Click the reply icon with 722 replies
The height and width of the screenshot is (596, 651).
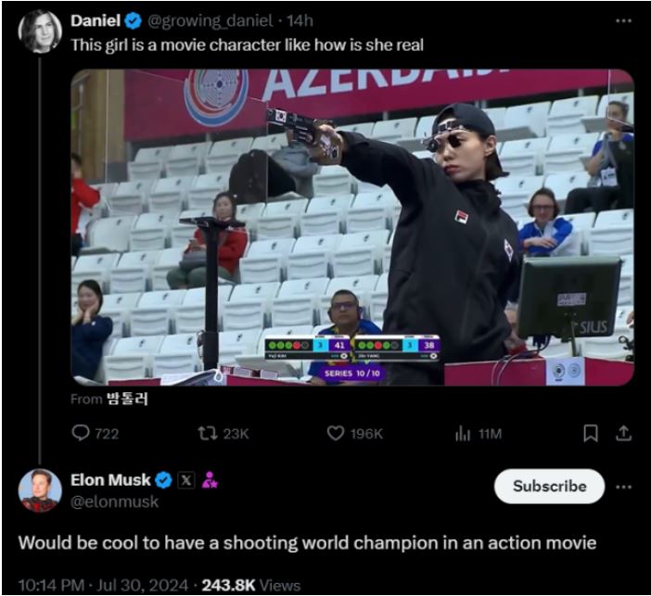[x=83, y=433]
